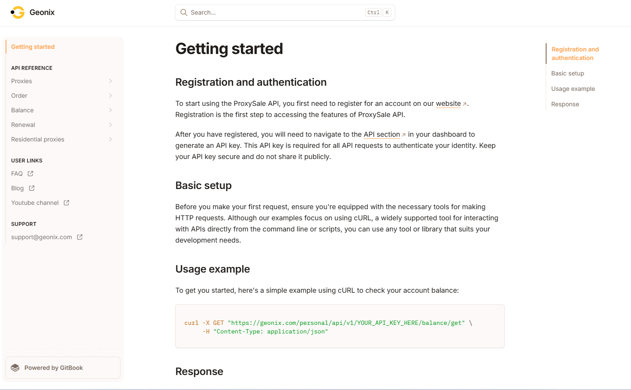Click the support email external link icon

tap(80, 237)
